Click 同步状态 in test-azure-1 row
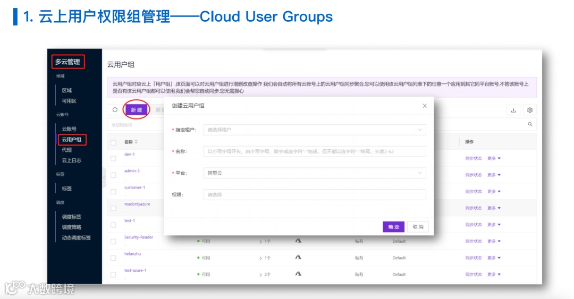The height and width of the screenshot is (299, 574). coord(474,274)
